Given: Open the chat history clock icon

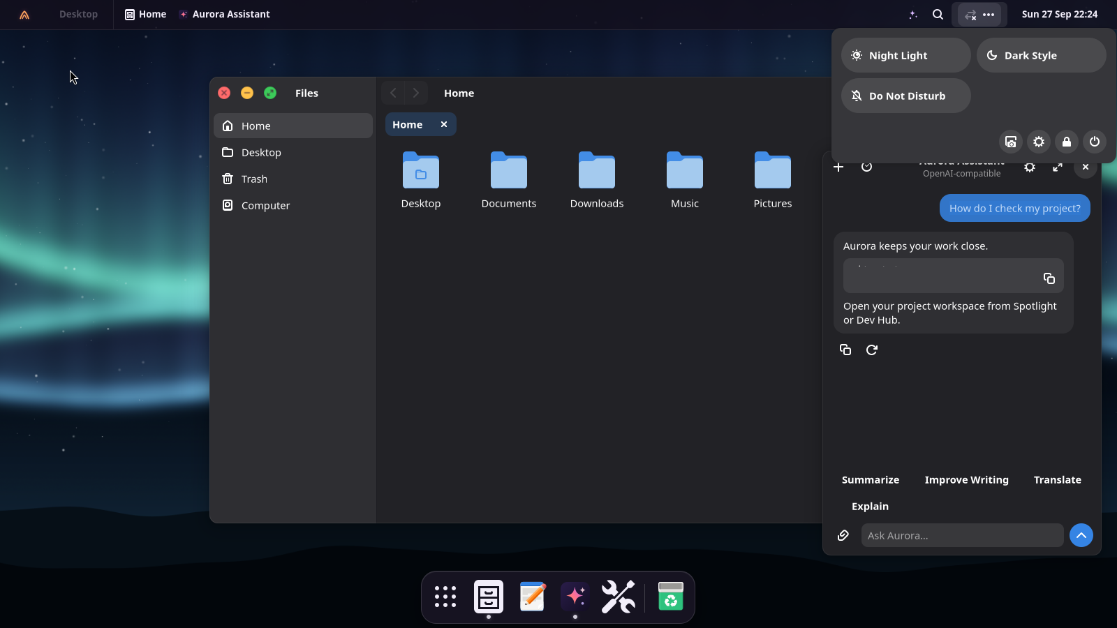Looking at the screenshot, I should pos(866,167).
